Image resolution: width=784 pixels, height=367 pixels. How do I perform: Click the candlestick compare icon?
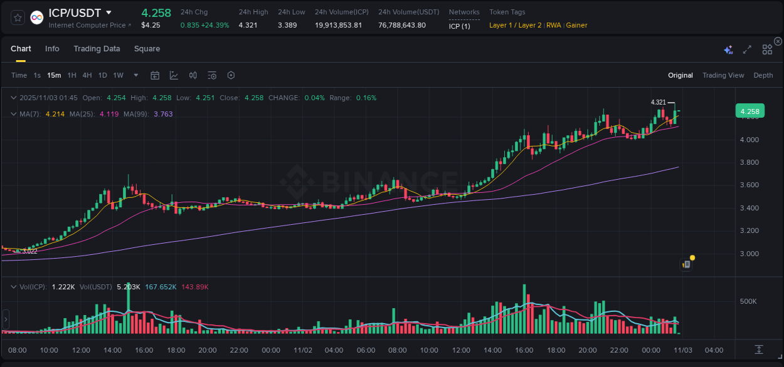tap(193, 75)
